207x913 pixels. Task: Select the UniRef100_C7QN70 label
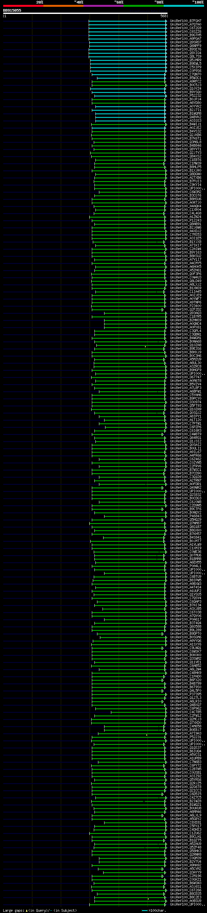coord(186,74)
